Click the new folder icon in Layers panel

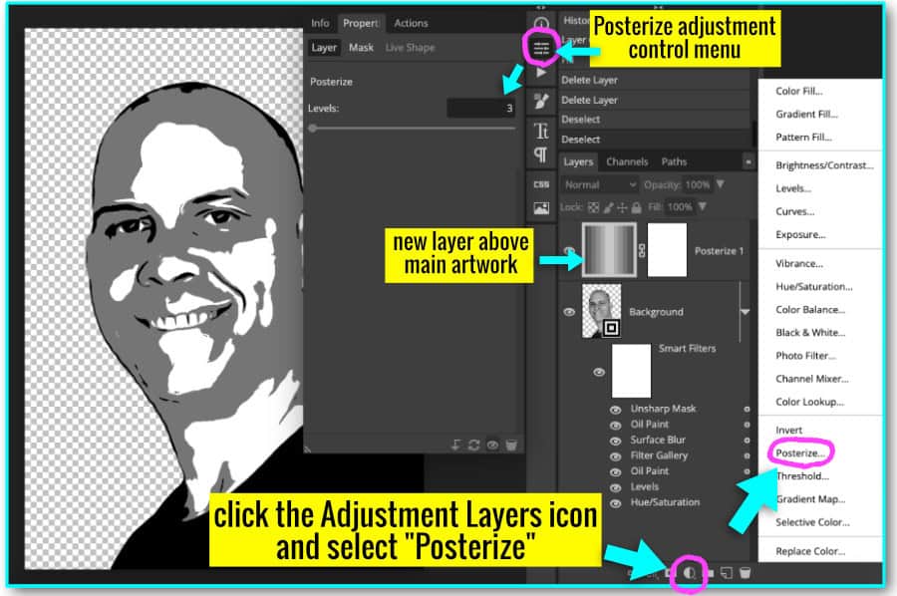pos(709,572)
